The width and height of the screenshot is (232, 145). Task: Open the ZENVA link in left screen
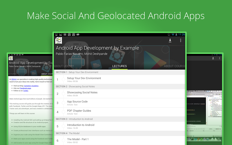coord(14,79)
